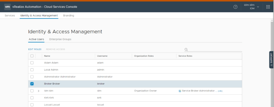Open the apps grid switcher icon
The width and height of the screenshot is (274, 107).
(268, 7)
